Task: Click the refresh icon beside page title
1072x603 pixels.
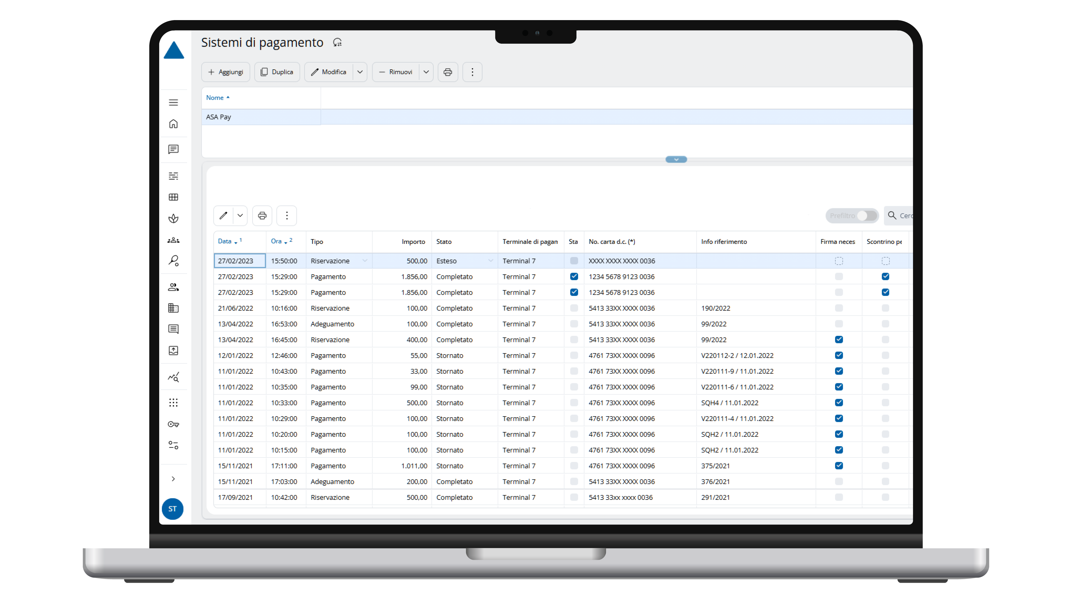Action: (337, 42)
